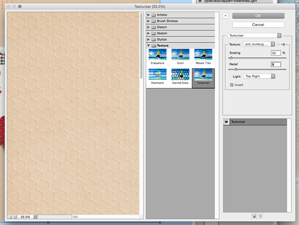
Task: Expand the Stylize filter folder
Action: pyautogui.click(x=149, y=39)
